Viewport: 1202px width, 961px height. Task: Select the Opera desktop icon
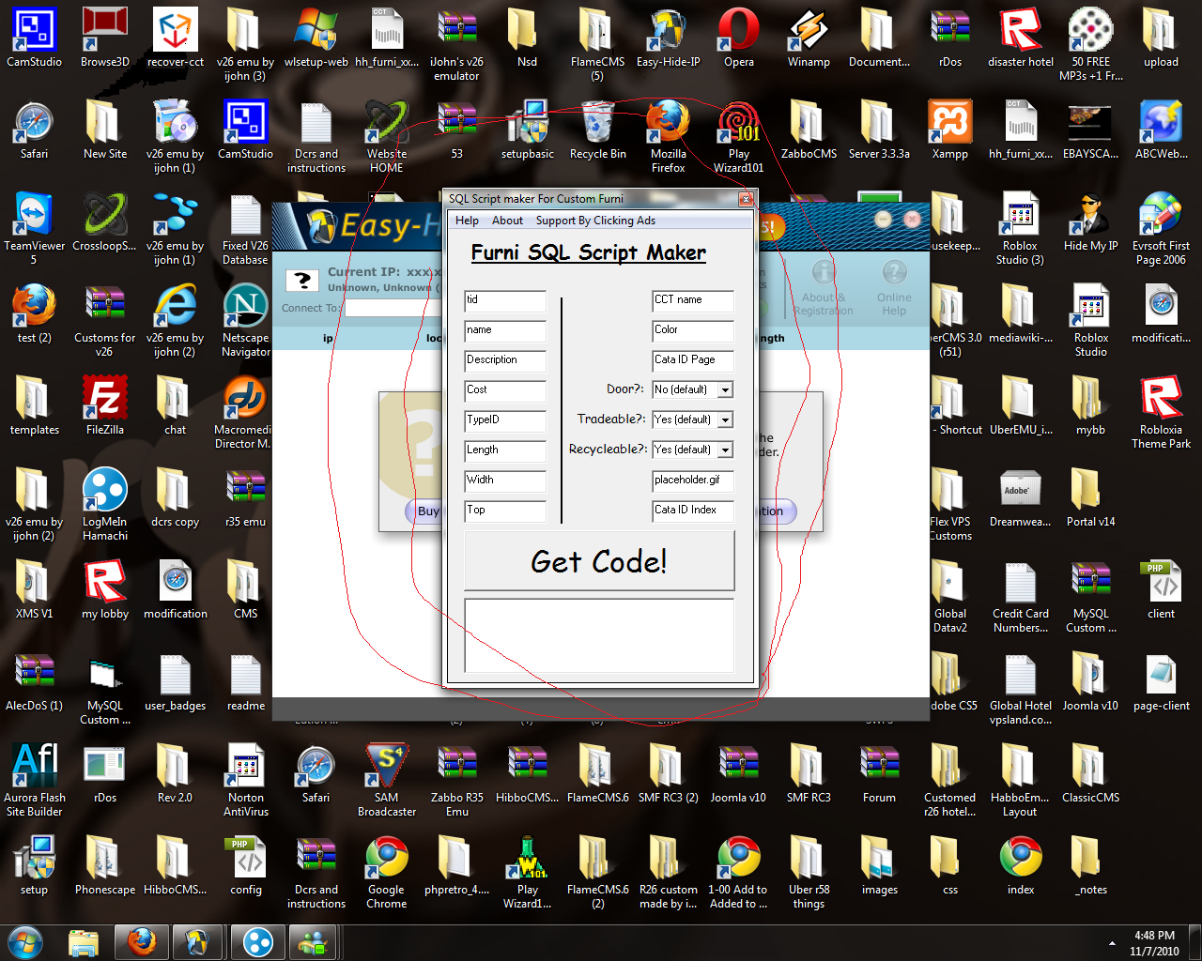738,39
